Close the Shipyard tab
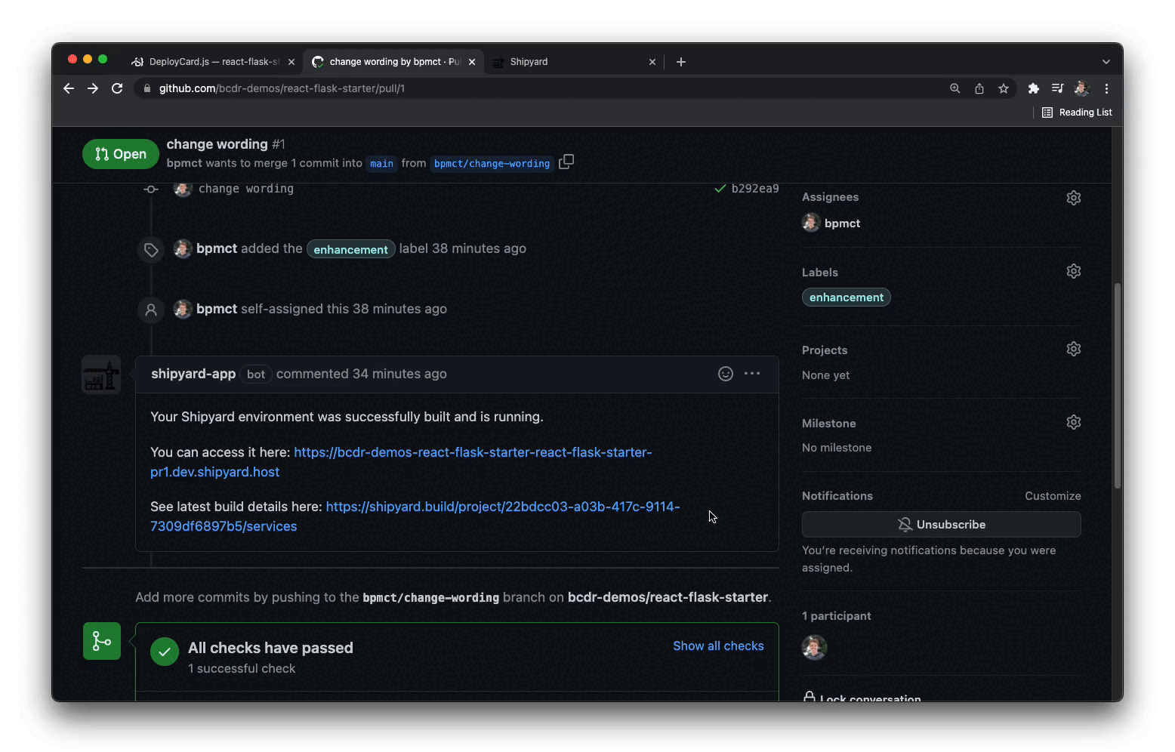The height and width of the screenshot is (752, 1175). pyautogui.click(x=652, y=62)
